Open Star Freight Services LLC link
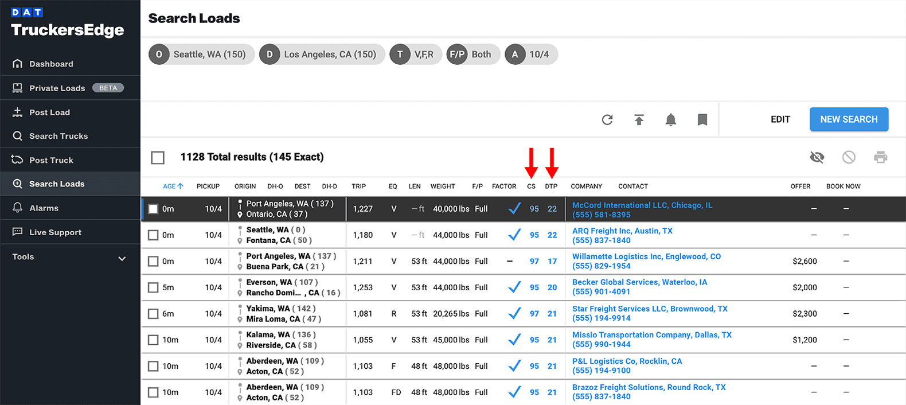 tap(650, 309)
